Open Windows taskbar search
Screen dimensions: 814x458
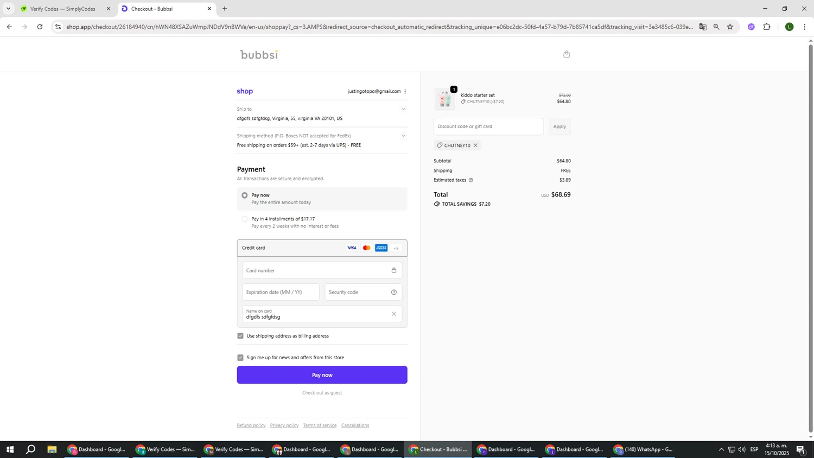[x=31, y=449]
